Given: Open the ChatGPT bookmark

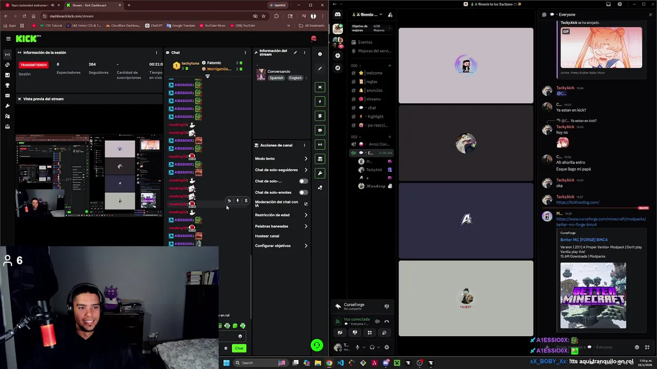Looking at the screenshot, I should click(153, 25).
